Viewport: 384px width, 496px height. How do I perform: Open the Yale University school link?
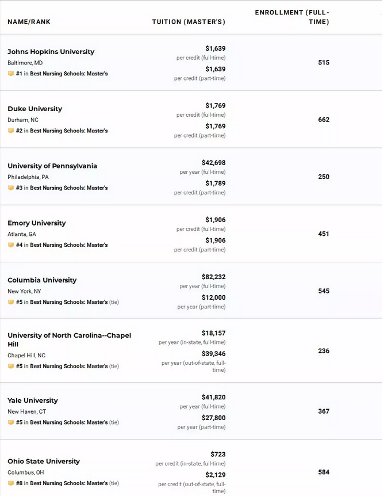(33, 400)
